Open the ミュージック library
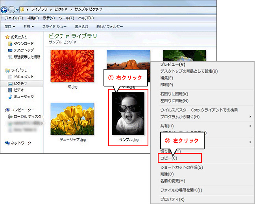 23,97
